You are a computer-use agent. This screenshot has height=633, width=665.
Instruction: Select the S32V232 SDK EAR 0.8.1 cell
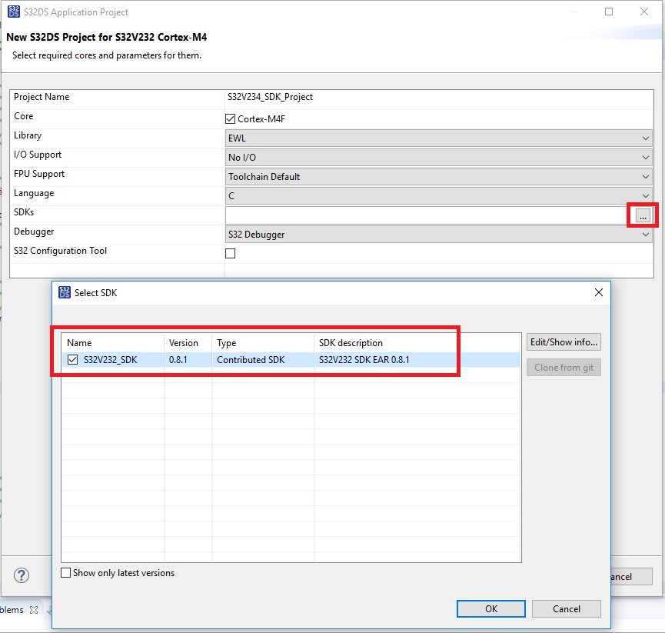[364, 360]
